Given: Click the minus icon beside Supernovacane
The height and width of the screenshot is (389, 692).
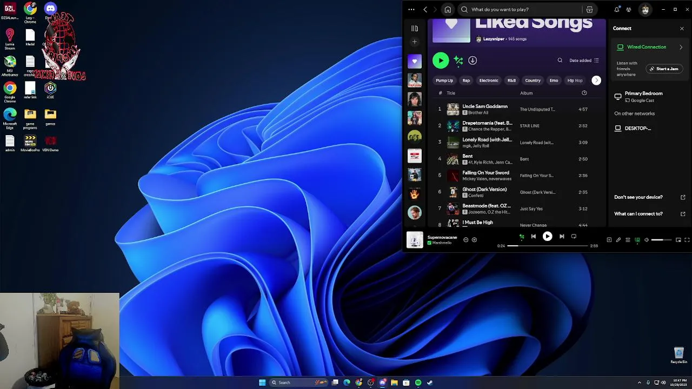Looking at the screenshot, I should (465, 240).
